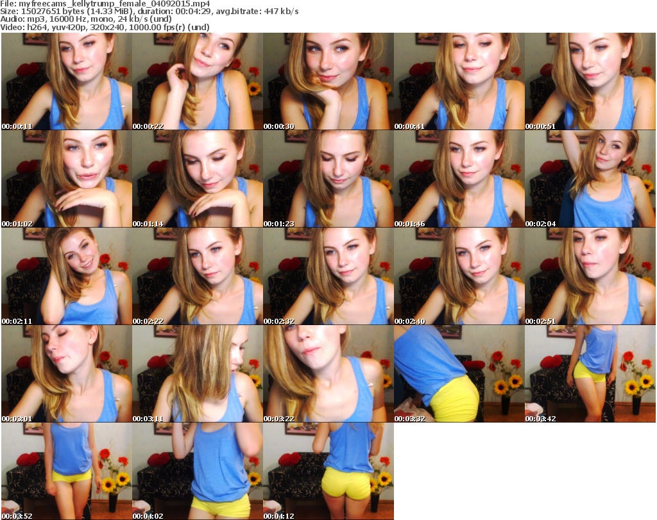Open the frame at 00:01:14
Screen dimensions: 657x520
click(198, 179)
